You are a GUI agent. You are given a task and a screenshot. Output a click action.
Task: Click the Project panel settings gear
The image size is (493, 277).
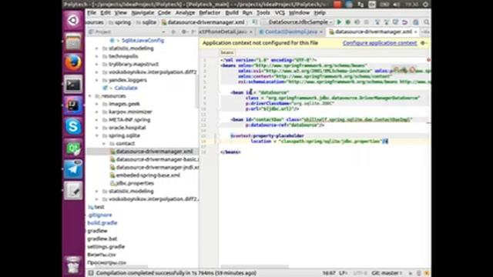coord(184,32)
